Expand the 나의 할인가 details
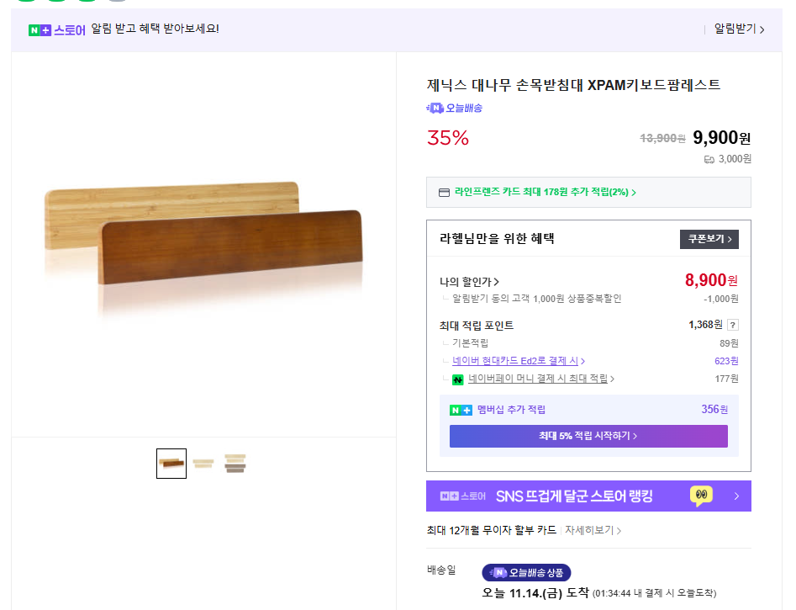The height and width of the screenshot is (610, 796). (x=469, y=282)
